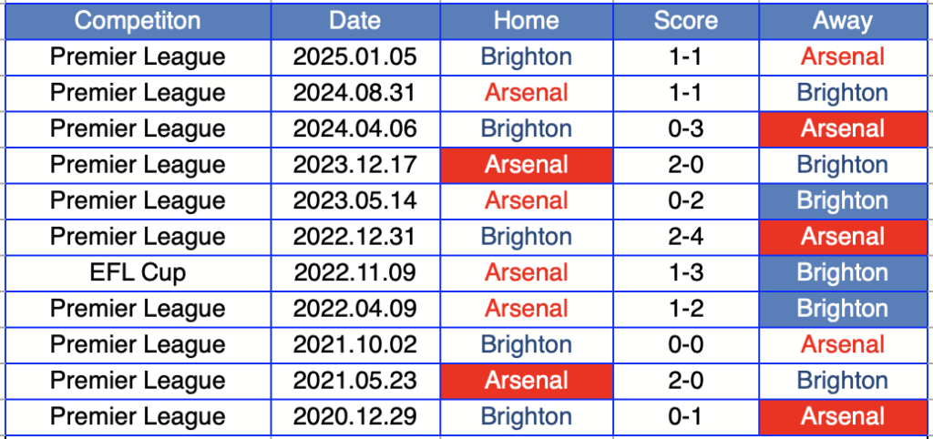933x439 pixels.
Task: Select the 0-1 score cell
Action: (x=685, y=416)
